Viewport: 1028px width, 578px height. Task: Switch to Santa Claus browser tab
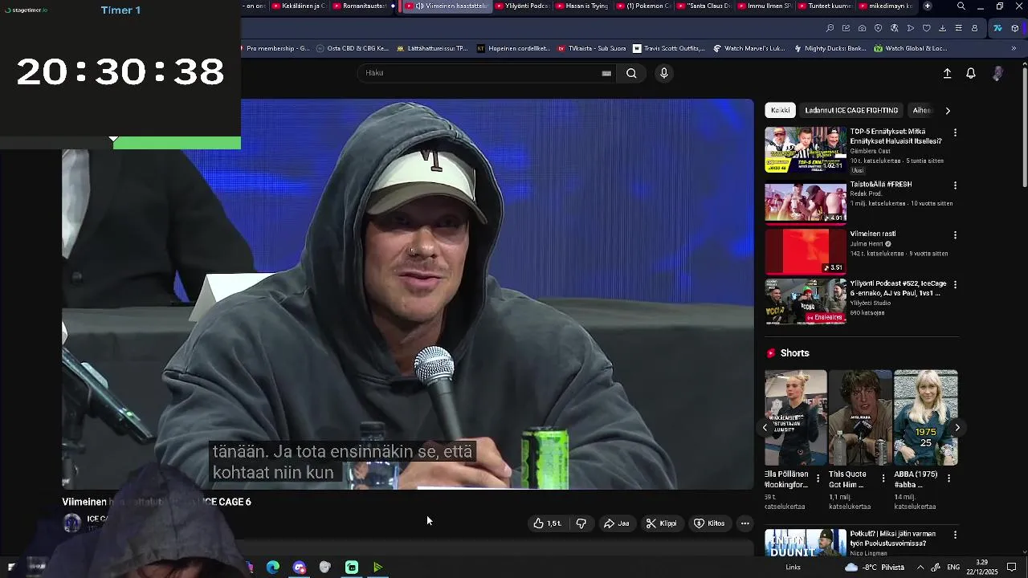(x=704, y=6)
